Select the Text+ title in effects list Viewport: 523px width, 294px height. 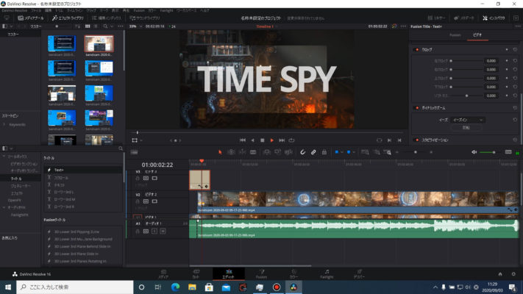83,170
